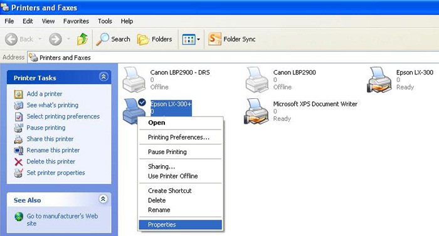Screen dimensions: 439x236
Task: Click the Forward arrow toolbar icon
Action: click(x=55, y=39)
